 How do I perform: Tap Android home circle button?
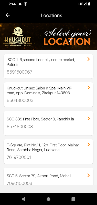coord(48,199)
